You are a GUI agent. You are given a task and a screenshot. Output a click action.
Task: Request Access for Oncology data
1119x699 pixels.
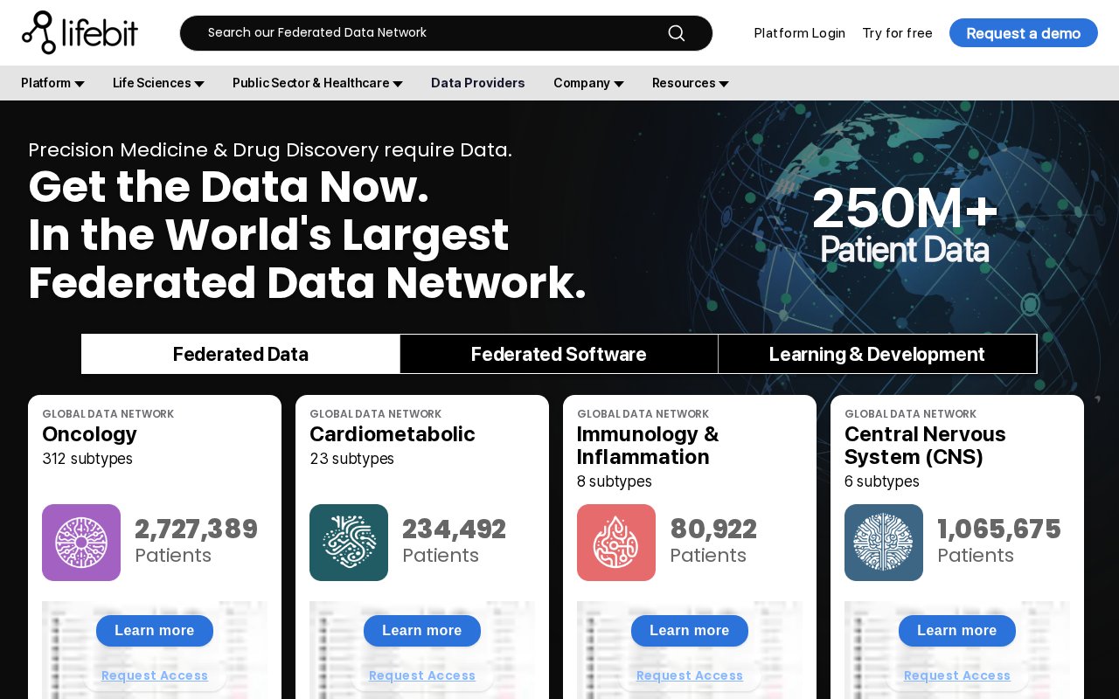click(155, 675)
